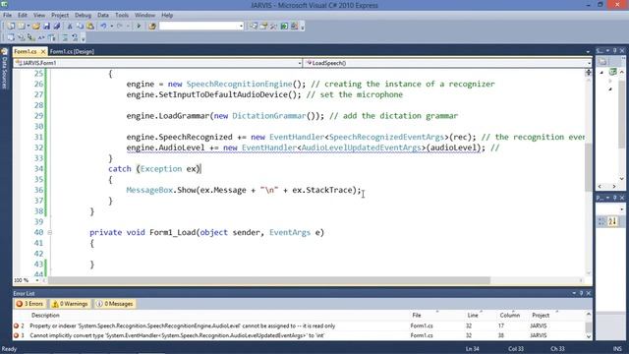This screenshot has width=629, height=354.
Task: Open the Project menu
Action: [x=60, y=16]
